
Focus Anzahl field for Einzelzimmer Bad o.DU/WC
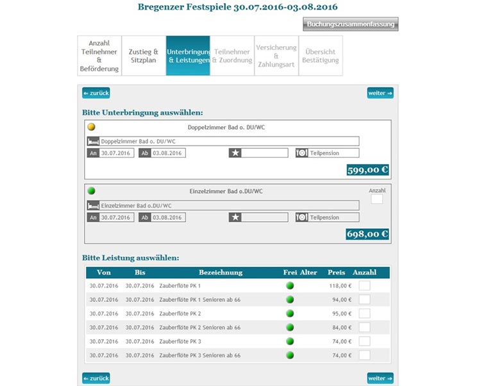click(x=377, y=199)
